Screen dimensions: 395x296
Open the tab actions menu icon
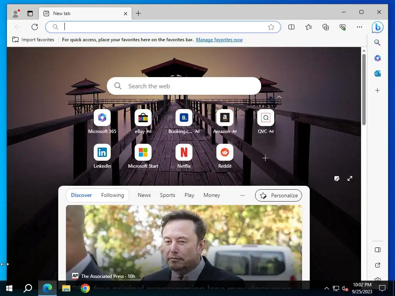click(30, 13)
